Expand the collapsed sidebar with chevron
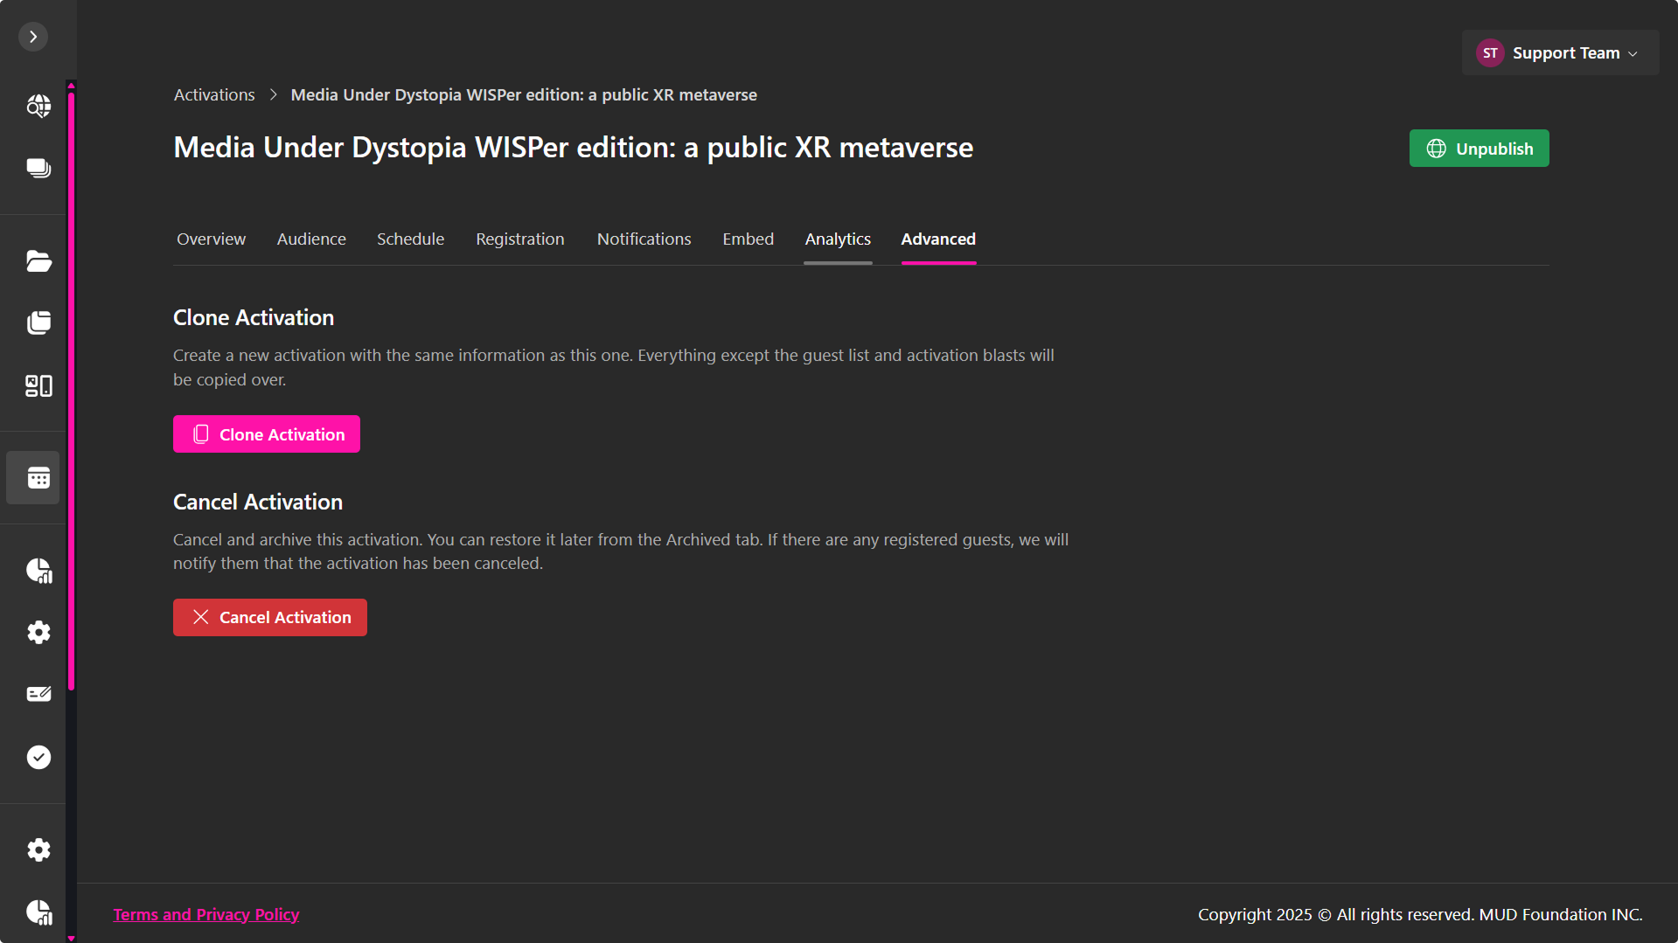 (x=33, y=37)
